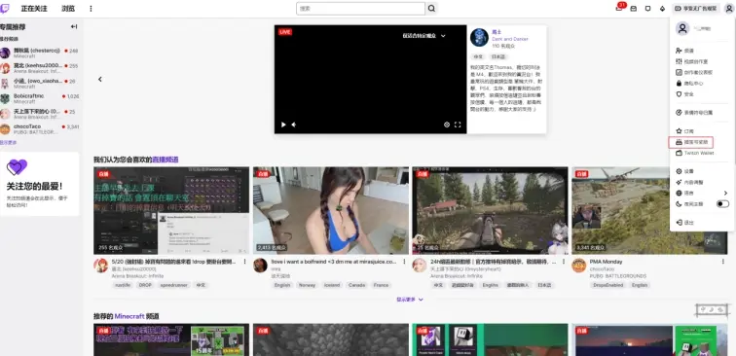
Task: Click the fullscreen icon in video player
Action: click(458, 125)
